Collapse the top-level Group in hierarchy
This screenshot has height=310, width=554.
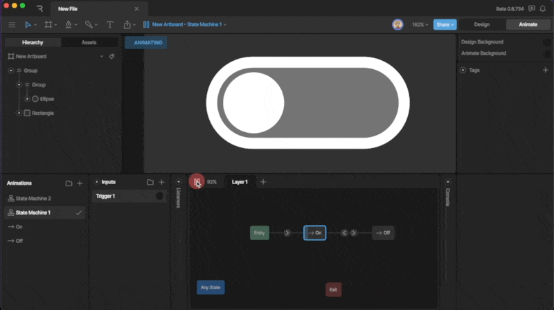(11, 71)
